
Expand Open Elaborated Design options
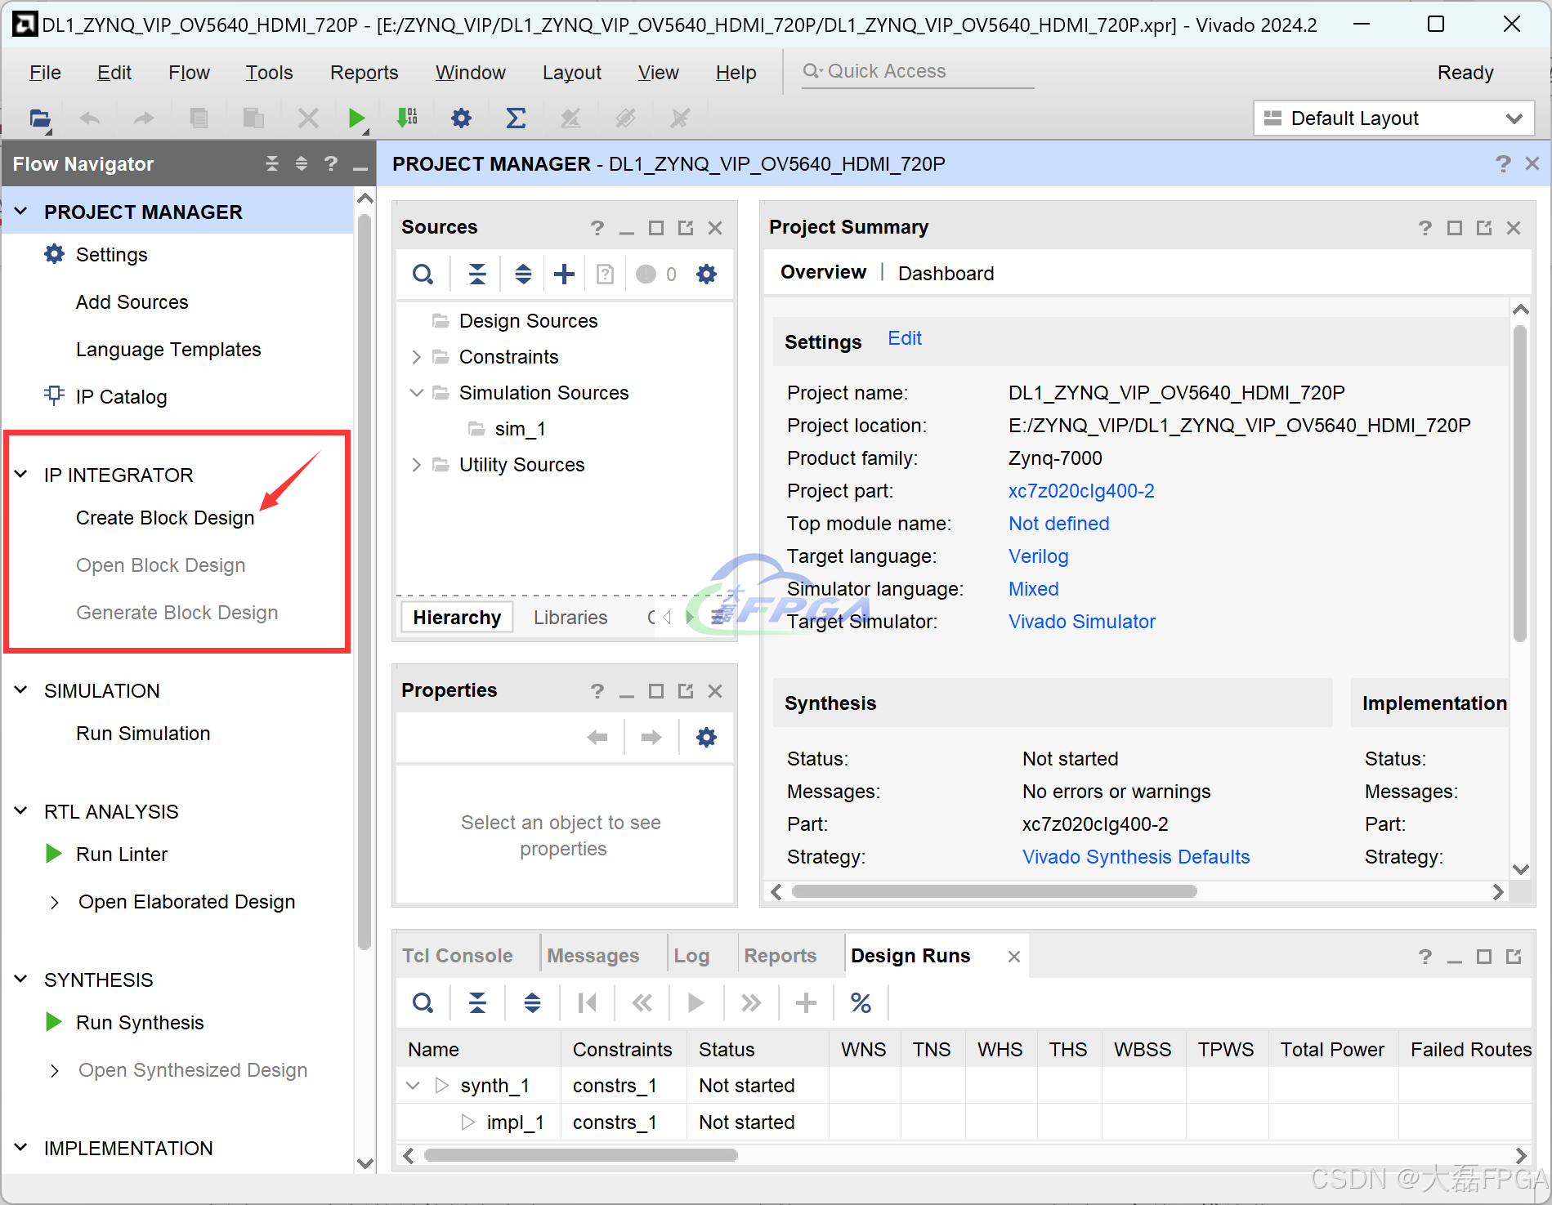[55, 902]
